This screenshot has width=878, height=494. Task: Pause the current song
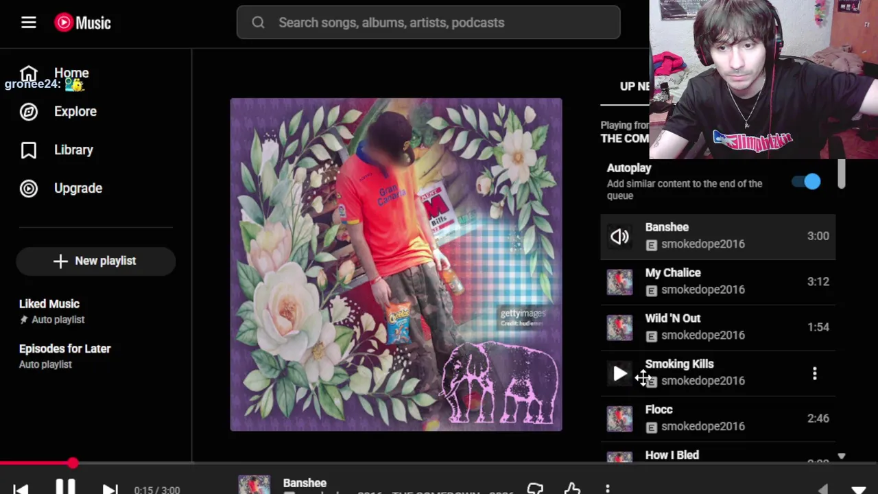click(65, 488)
